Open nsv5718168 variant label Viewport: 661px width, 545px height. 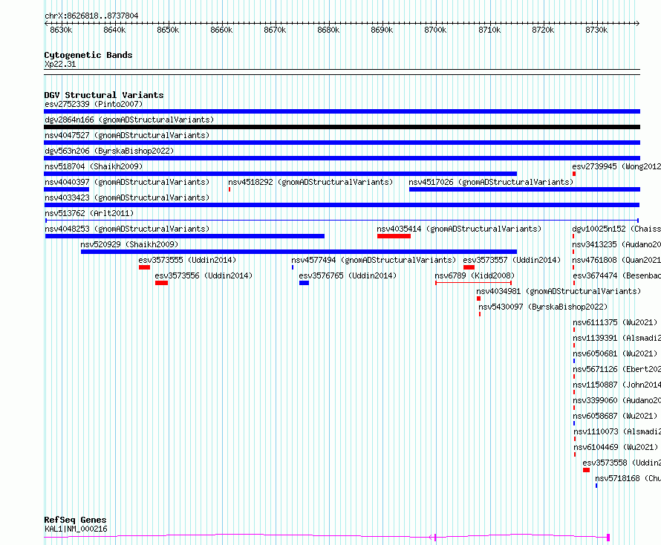pyautogui.click(x=628, y=478)
